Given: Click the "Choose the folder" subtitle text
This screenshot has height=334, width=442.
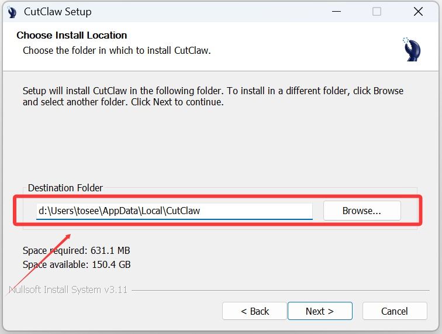Looking at the screenshot, I should tap(116, 51).
